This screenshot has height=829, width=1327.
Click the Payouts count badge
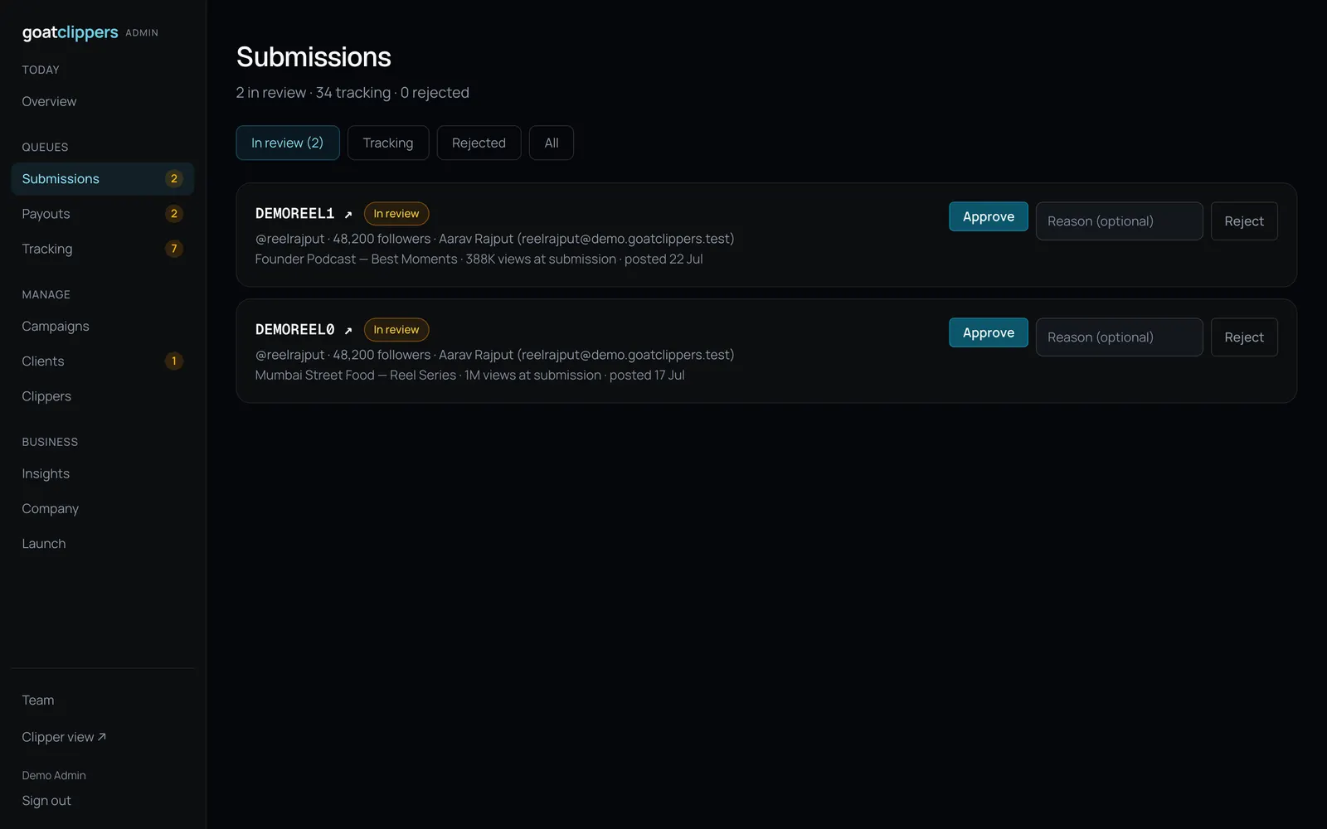173,214
